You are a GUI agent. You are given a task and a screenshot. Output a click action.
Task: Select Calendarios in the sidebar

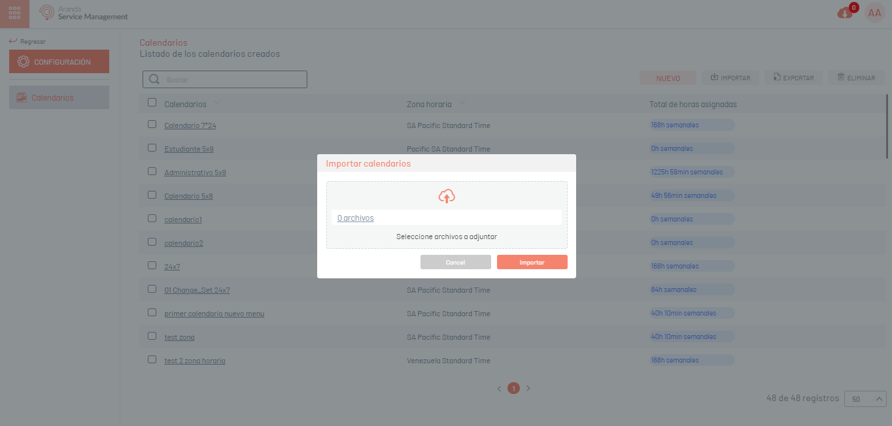59,97
